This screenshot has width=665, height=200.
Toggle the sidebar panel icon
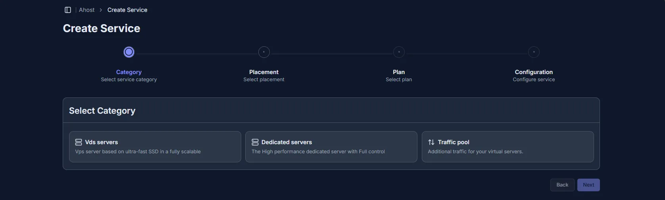pos(68,10)
